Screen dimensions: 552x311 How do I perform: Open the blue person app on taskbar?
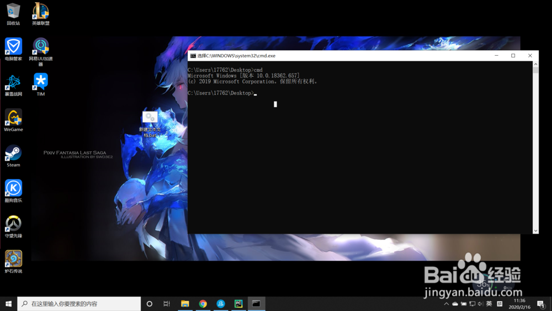coord(221,304)
